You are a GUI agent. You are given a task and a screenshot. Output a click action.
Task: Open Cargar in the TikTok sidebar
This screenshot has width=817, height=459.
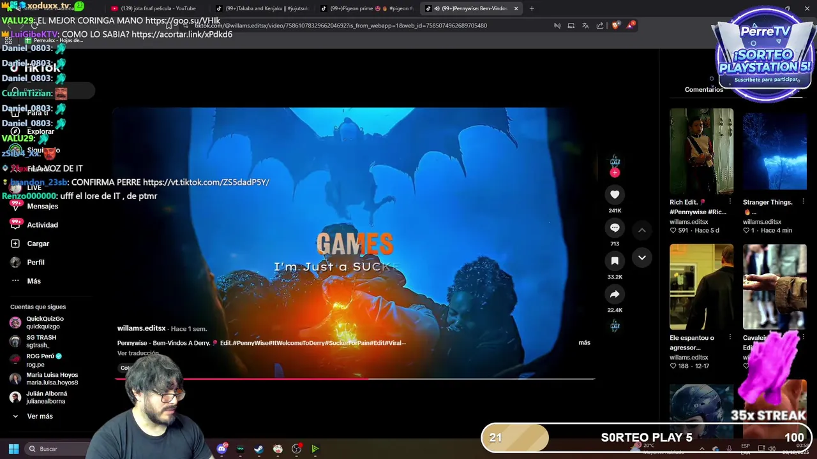point(38,244)
